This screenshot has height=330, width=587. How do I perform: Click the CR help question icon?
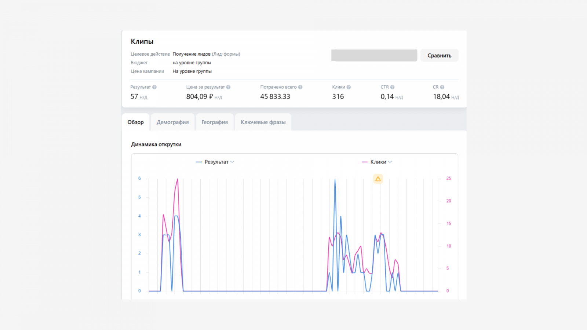coord(442,87)
